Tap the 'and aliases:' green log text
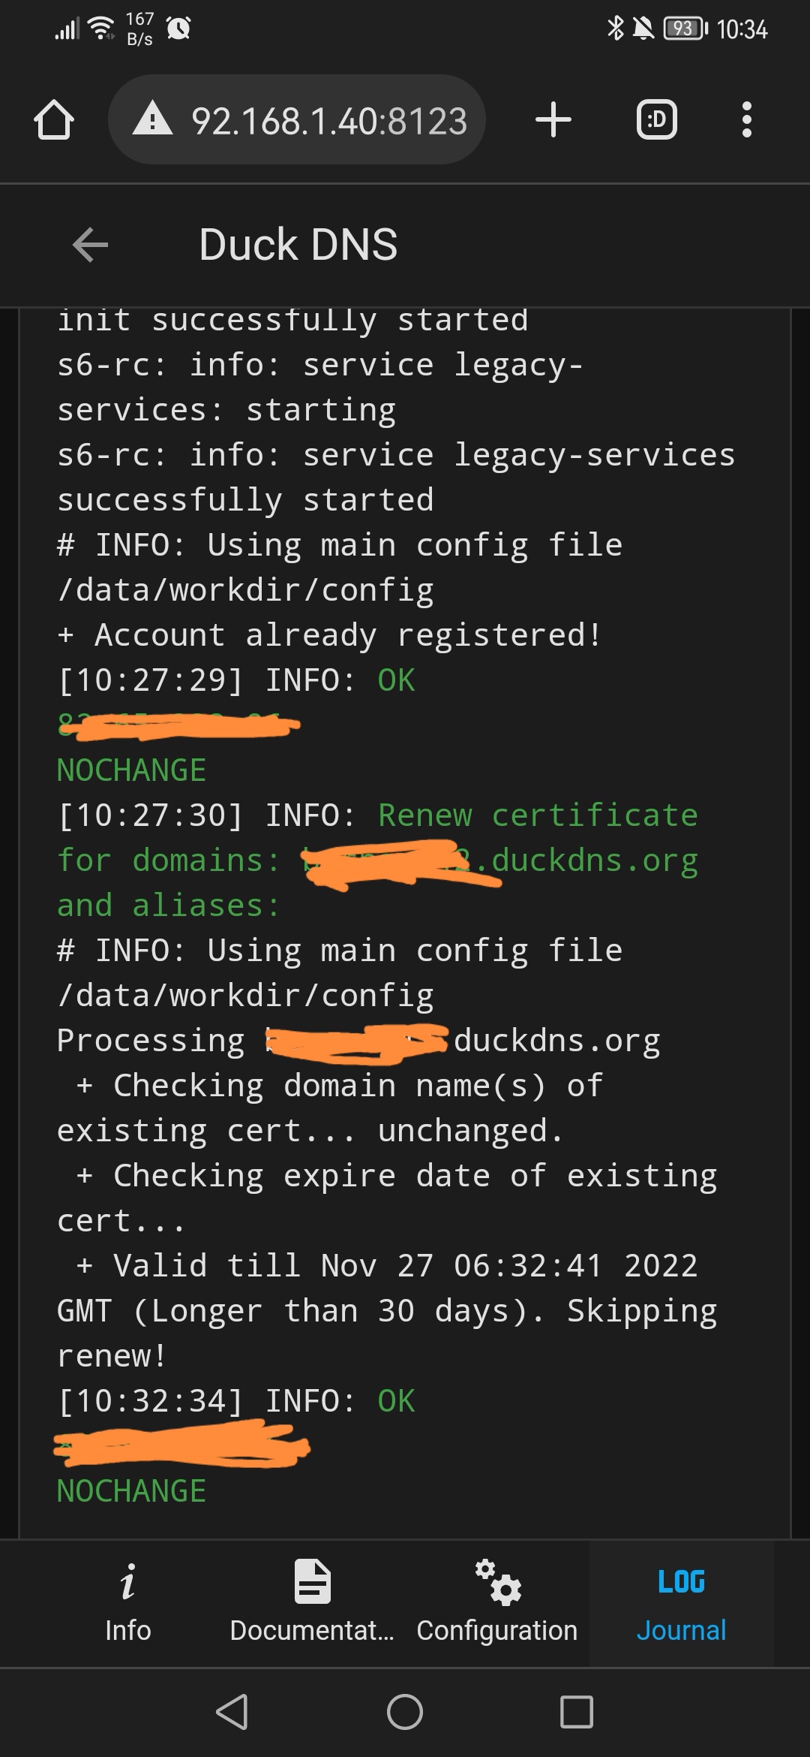Image resolution: width=810 pixels, height=1757 pixels. coord(169,906)
